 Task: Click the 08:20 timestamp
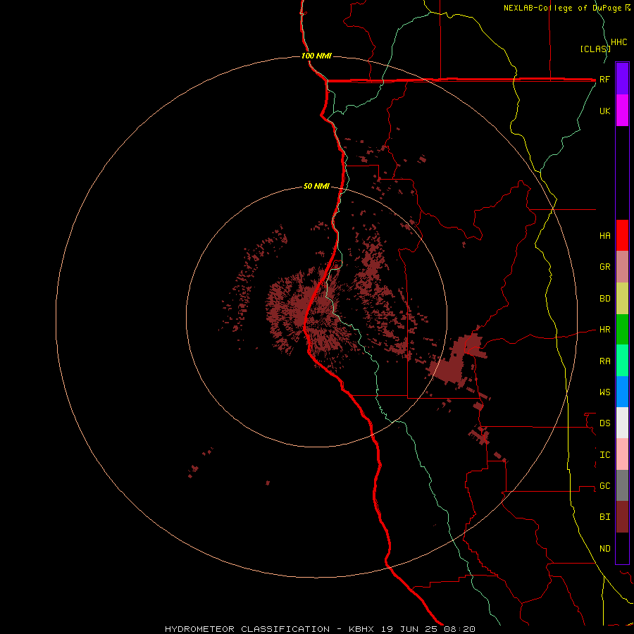tap(460, 629)
